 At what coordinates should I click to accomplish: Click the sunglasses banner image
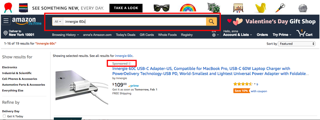tap(162, 8)
